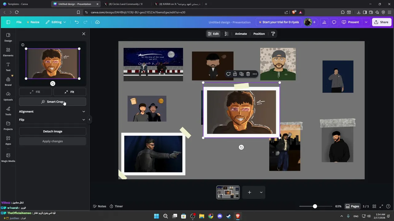Add a new page with plus button
The width and height of the screenshot is (394, 221).
(249, 192)
